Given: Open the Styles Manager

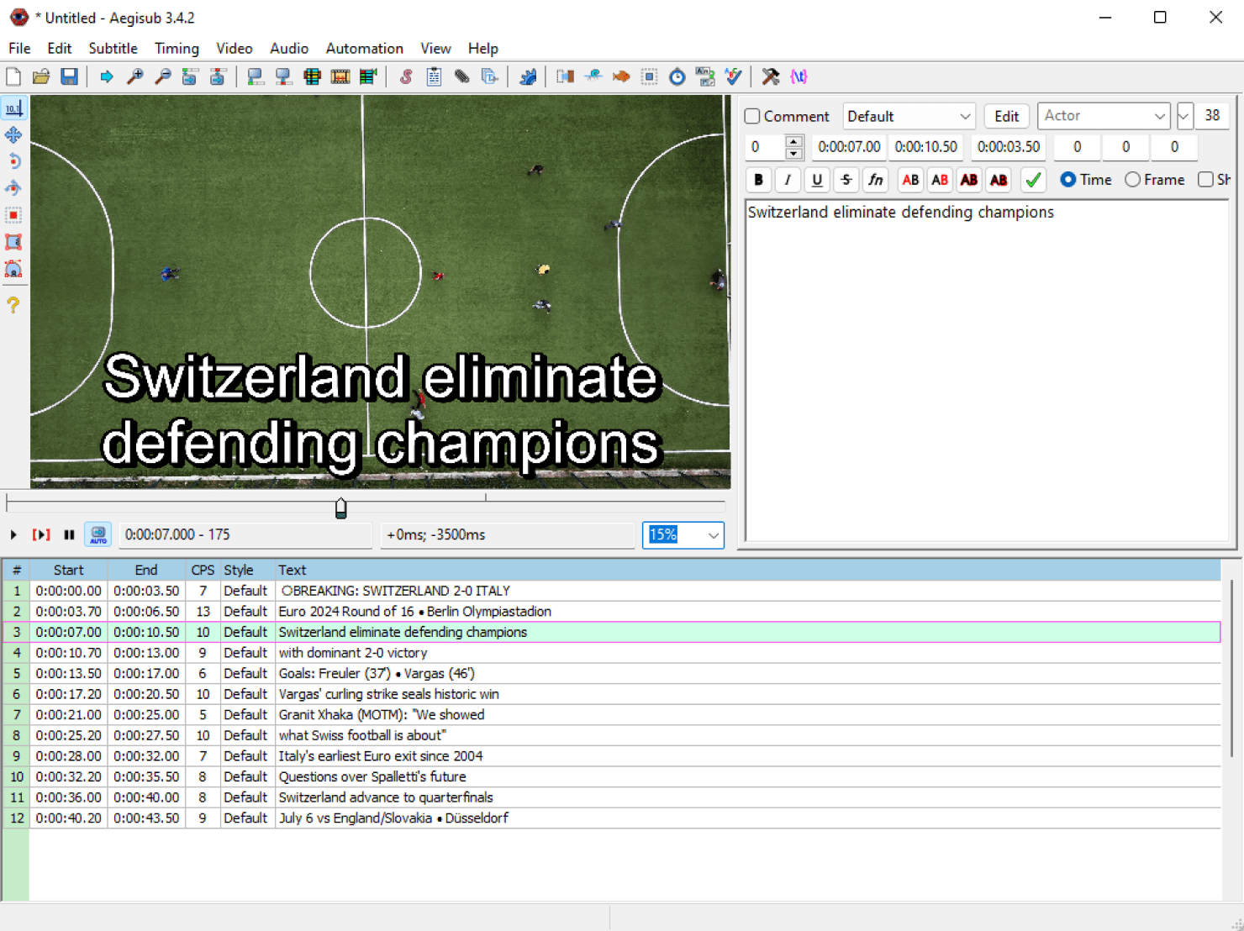Looking at the screenshot, I should (x=406, y=76).
